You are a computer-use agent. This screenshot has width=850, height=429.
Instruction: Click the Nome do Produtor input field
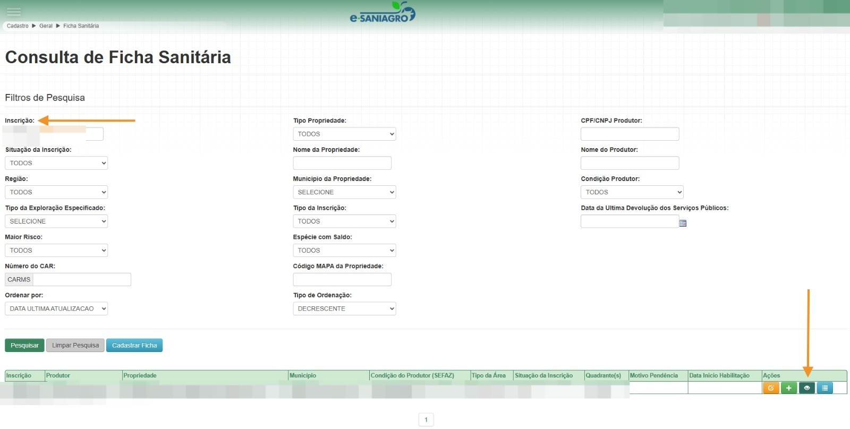pyautogui.click(x=630, y=163)
